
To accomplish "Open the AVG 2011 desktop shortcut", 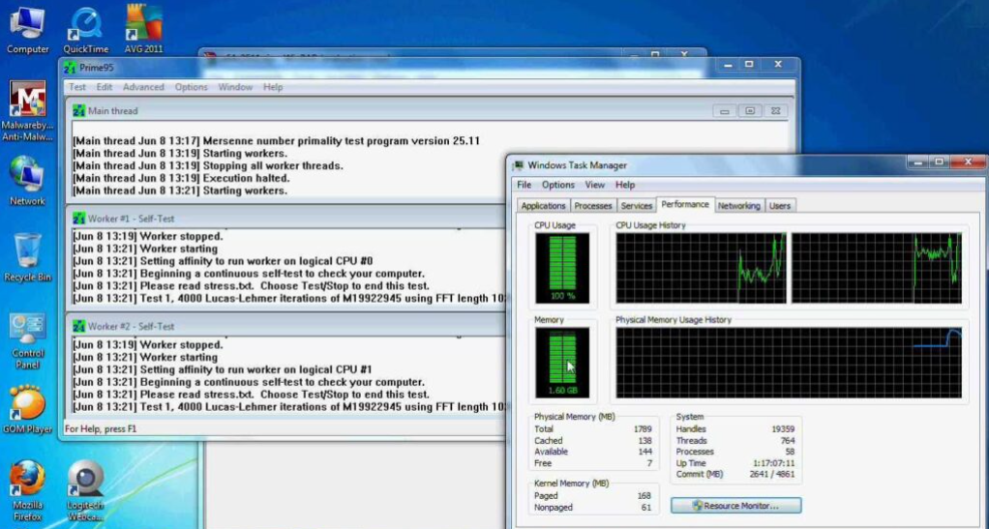I will tap(143, 30).
